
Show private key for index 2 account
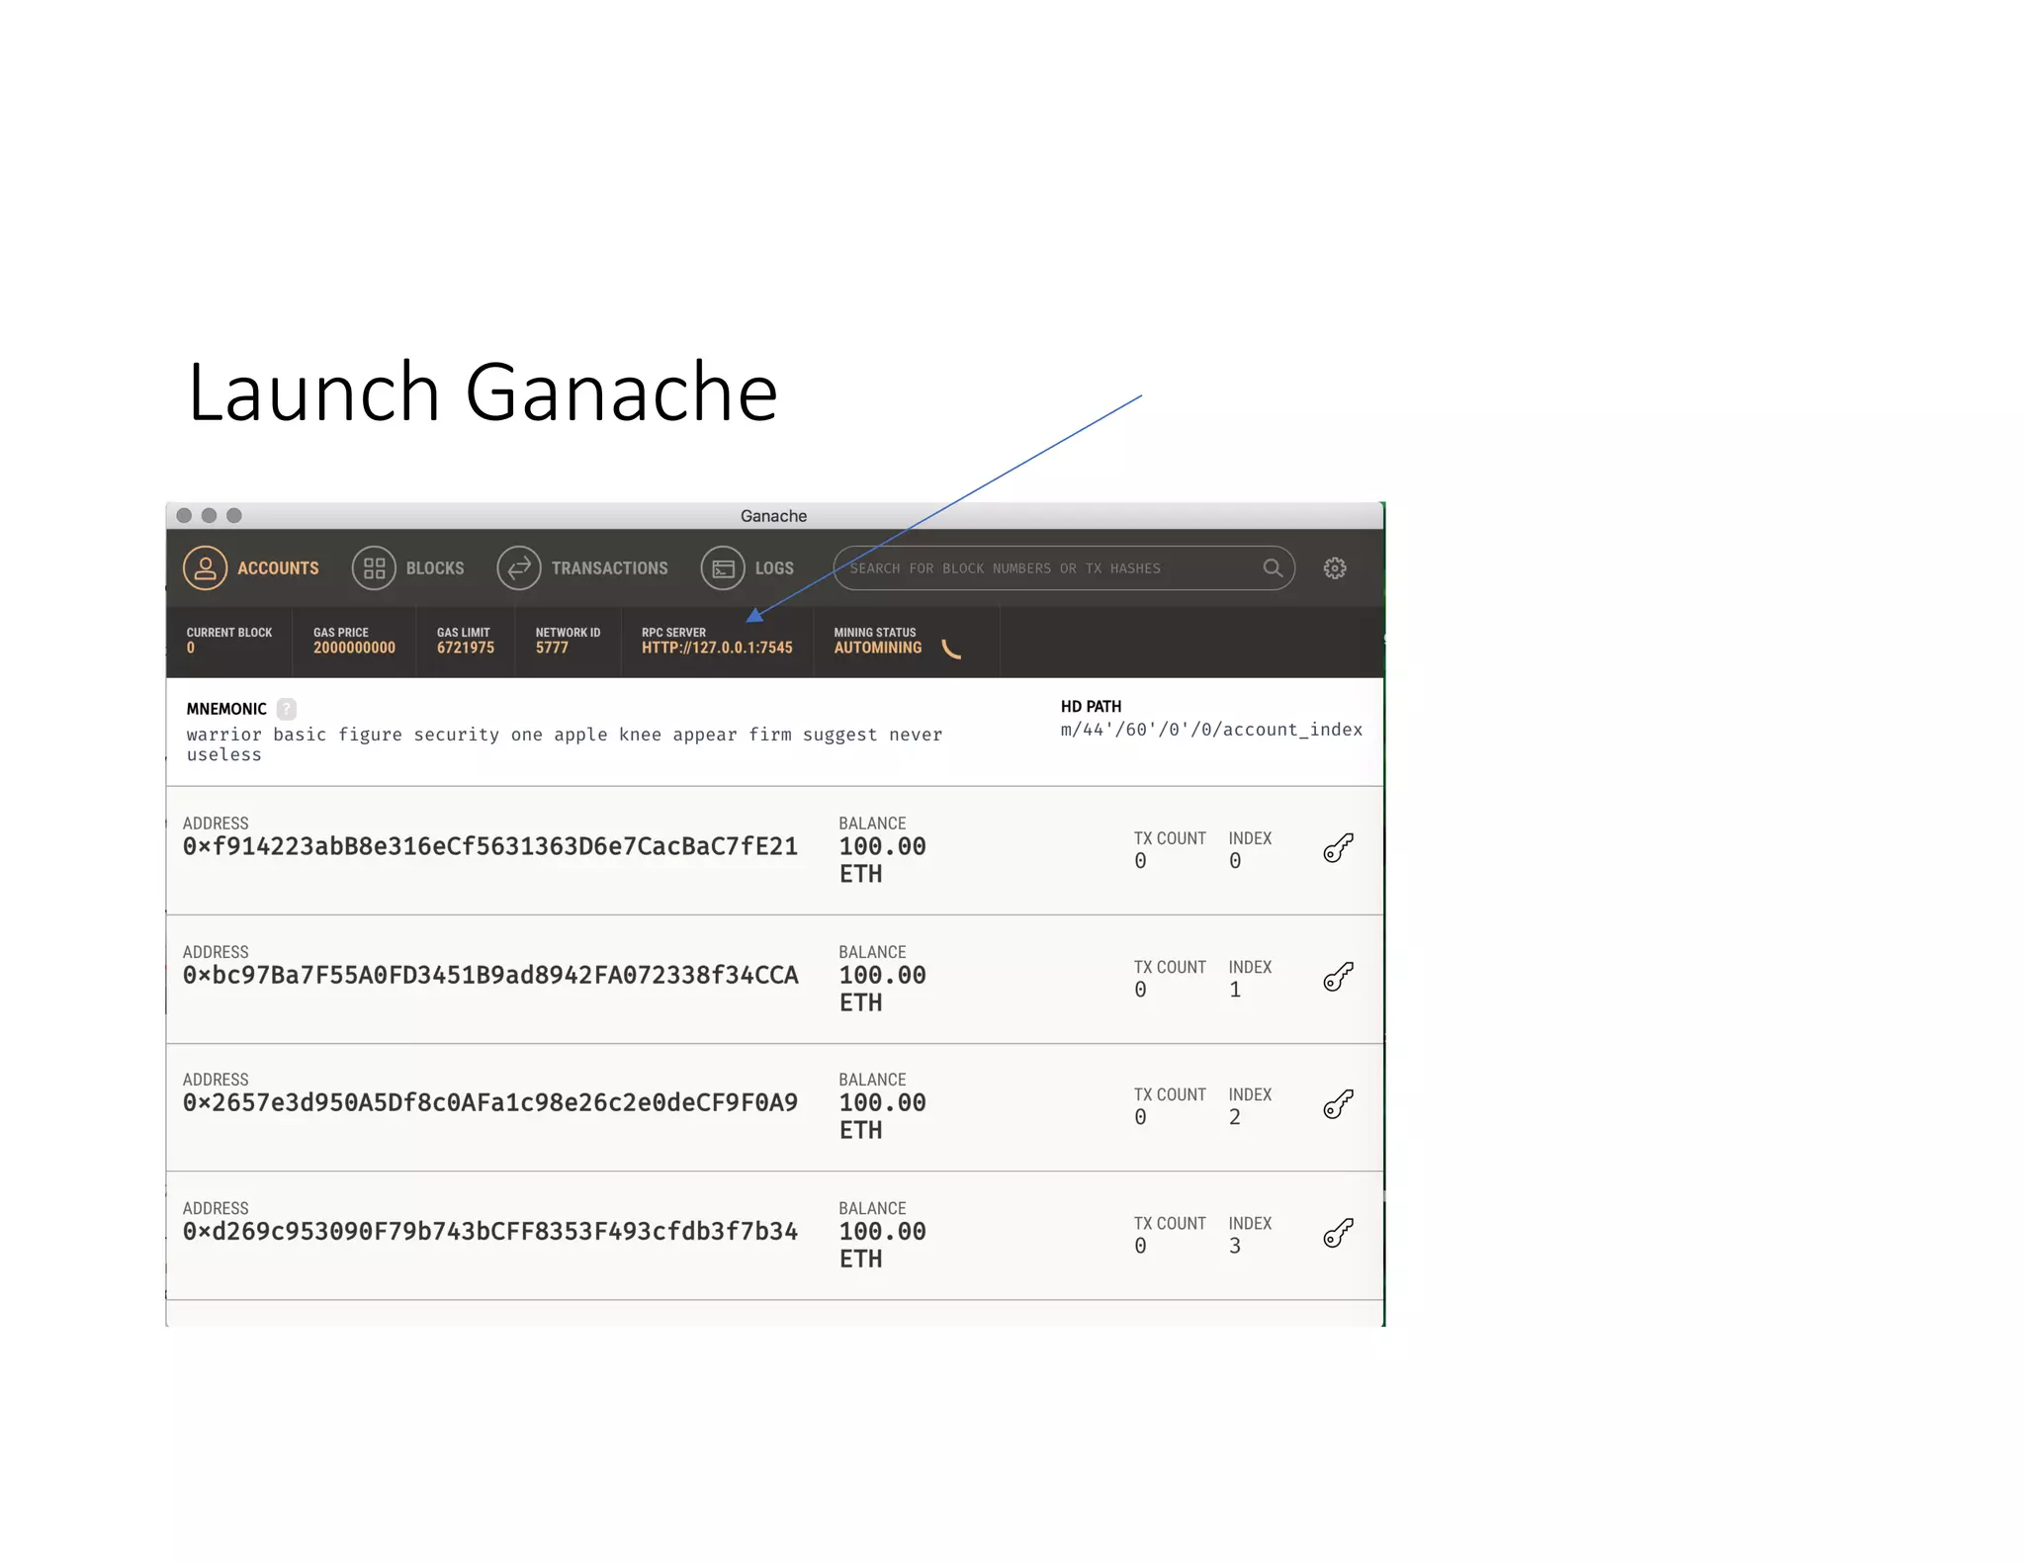coord(1338,1104)
